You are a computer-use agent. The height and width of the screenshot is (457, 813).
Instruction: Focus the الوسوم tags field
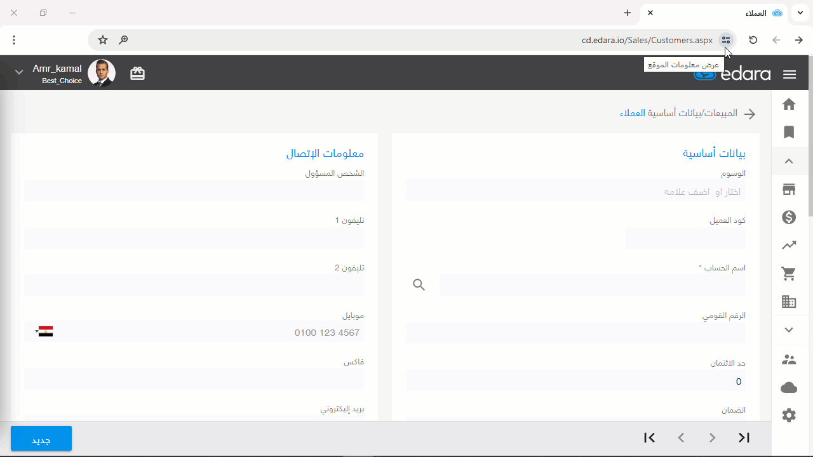point(575,190)
